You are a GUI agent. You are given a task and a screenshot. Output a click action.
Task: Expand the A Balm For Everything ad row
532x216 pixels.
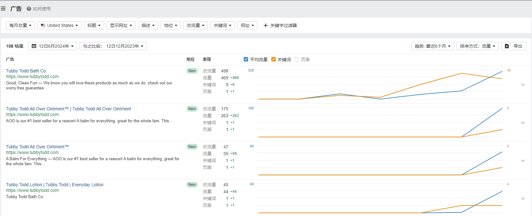(523, 161)
